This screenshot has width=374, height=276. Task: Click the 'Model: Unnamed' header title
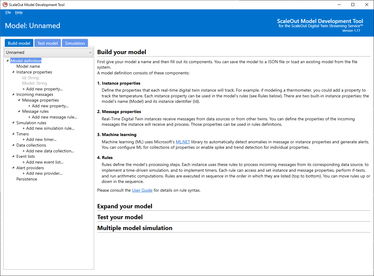33,26
